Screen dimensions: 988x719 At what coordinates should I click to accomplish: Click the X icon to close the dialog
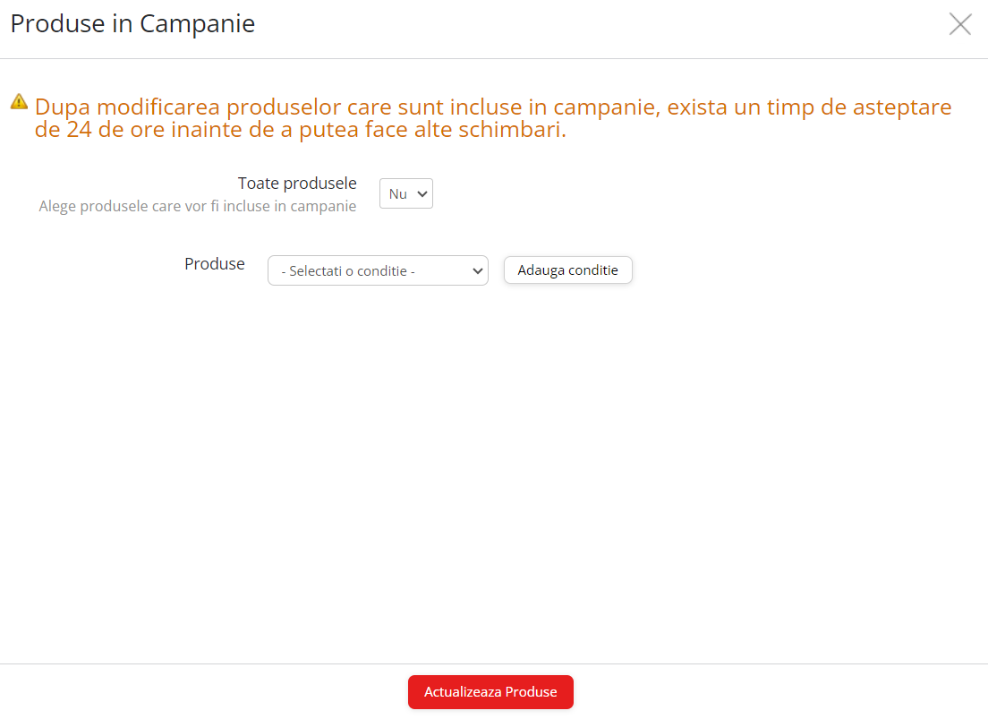pyautogui.click(x=960, y=24)
